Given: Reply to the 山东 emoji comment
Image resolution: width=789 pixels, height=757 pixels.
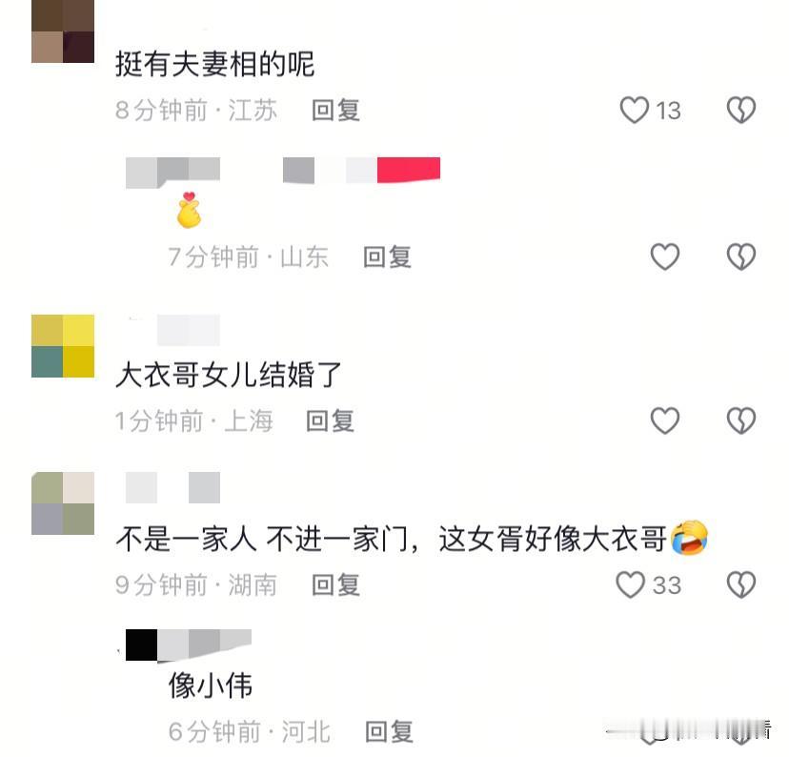Looking at the screenshot, I should tap(388, 256).
